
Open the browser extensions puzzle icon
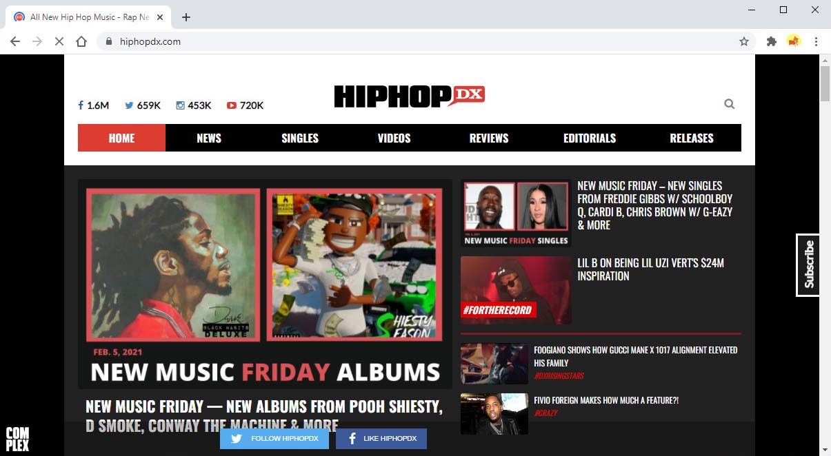pos(772,41)
